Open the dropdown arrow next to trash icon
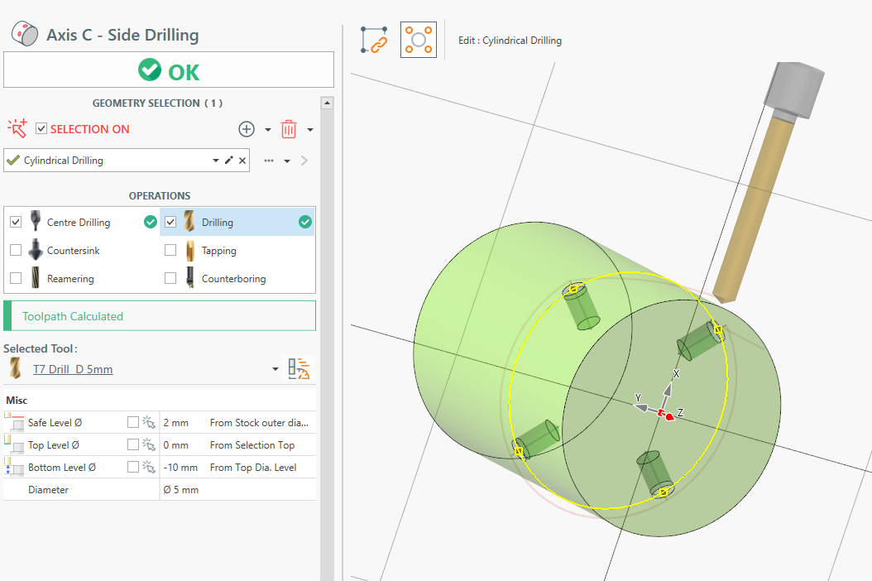This screenshot has width=872, height=581. click(x=310, y=130)
